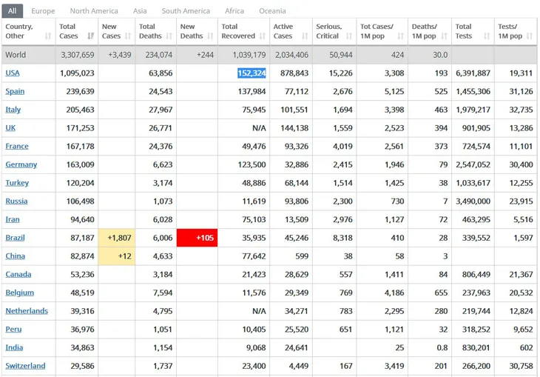Sort by Deaths/1M pop column arrows
The image size is (540, 377).
445,36
